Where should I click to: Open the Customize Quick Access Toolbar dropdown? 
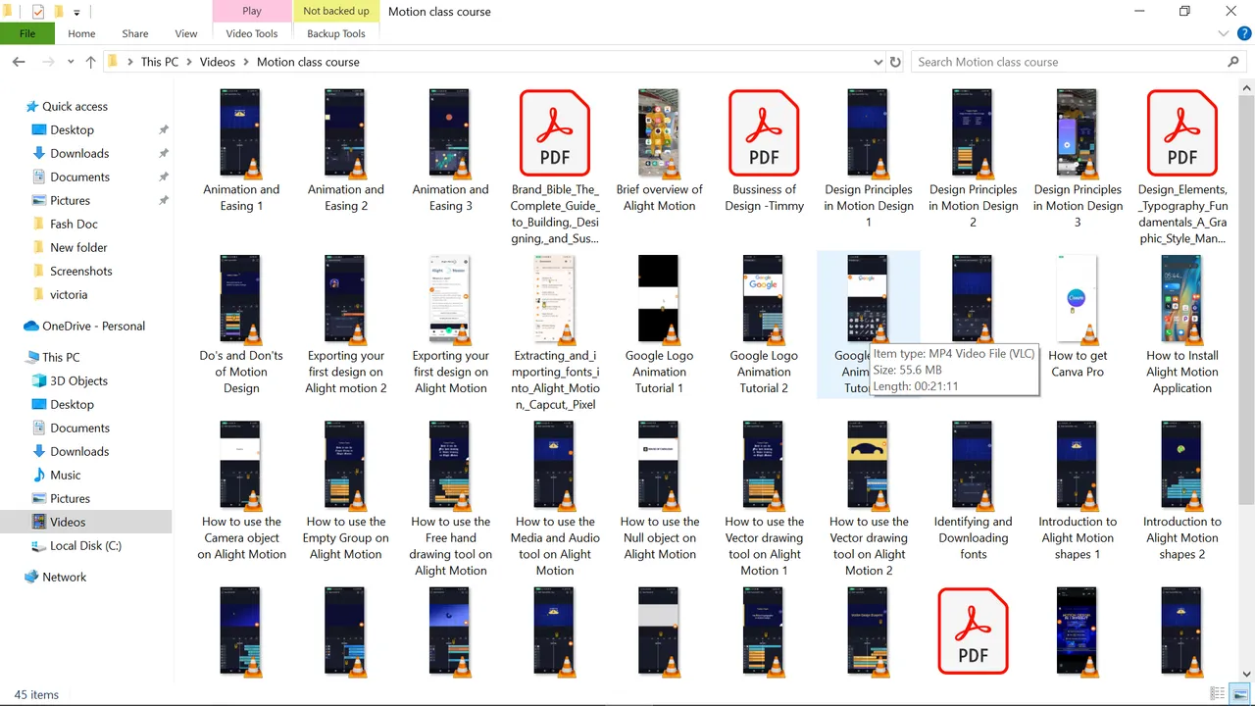(76, 13)
